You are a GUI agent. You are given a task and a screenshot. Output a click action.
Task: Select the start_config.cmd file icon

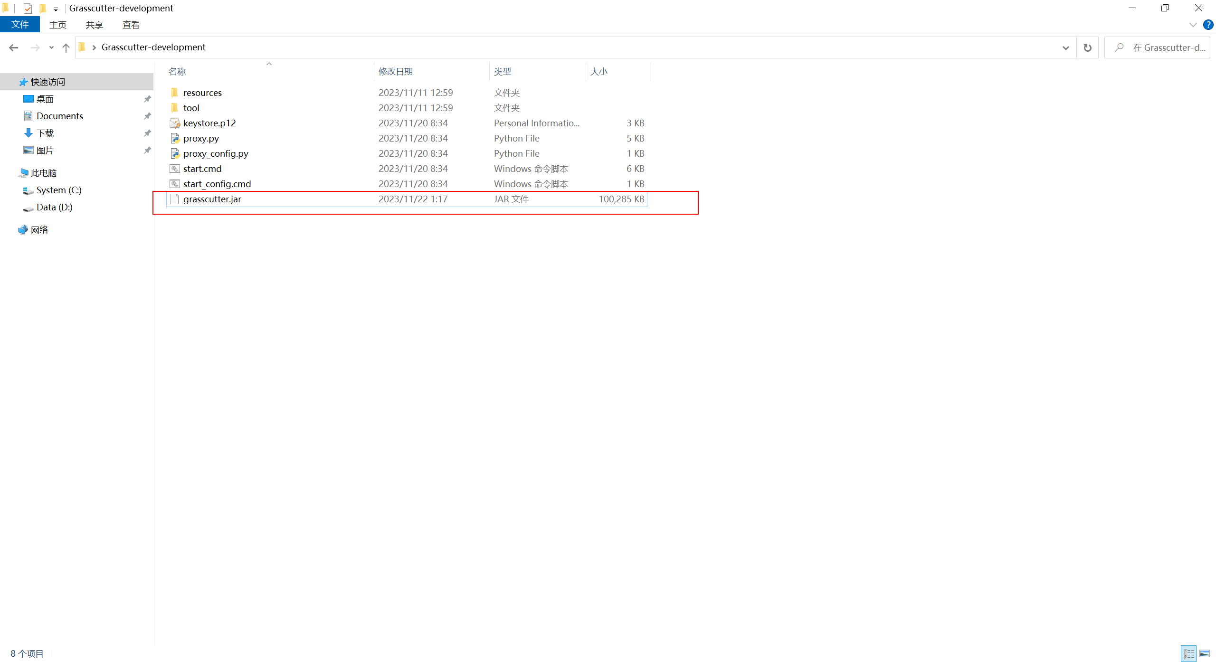pyautogui.click(x=174, y=184)
